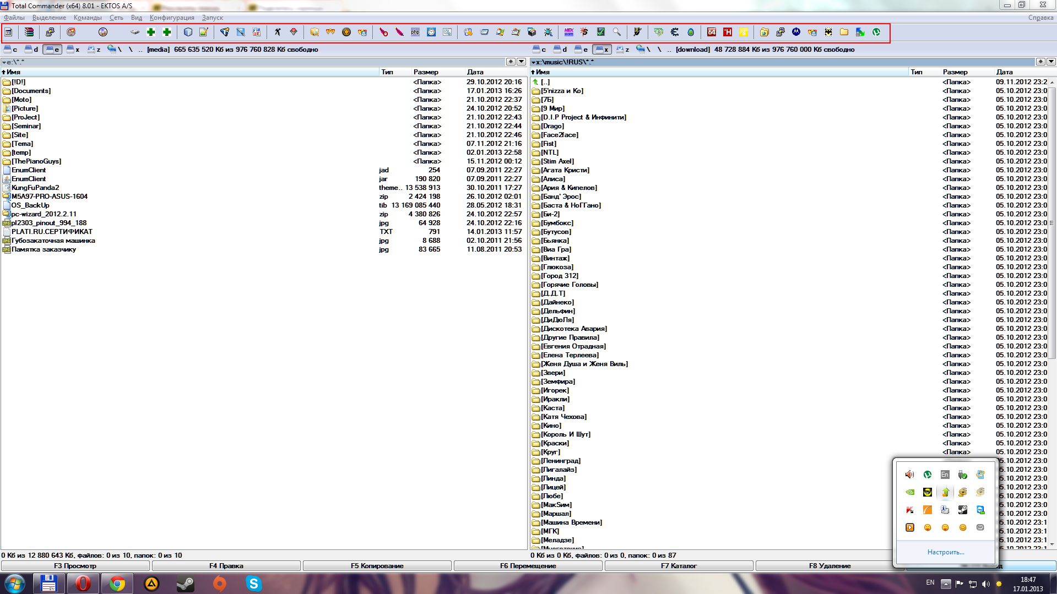Click the leftmost calendar-like toolbar icon
Screen dimensions: 1057x594
pyautogui.click(x=8, y=32)
